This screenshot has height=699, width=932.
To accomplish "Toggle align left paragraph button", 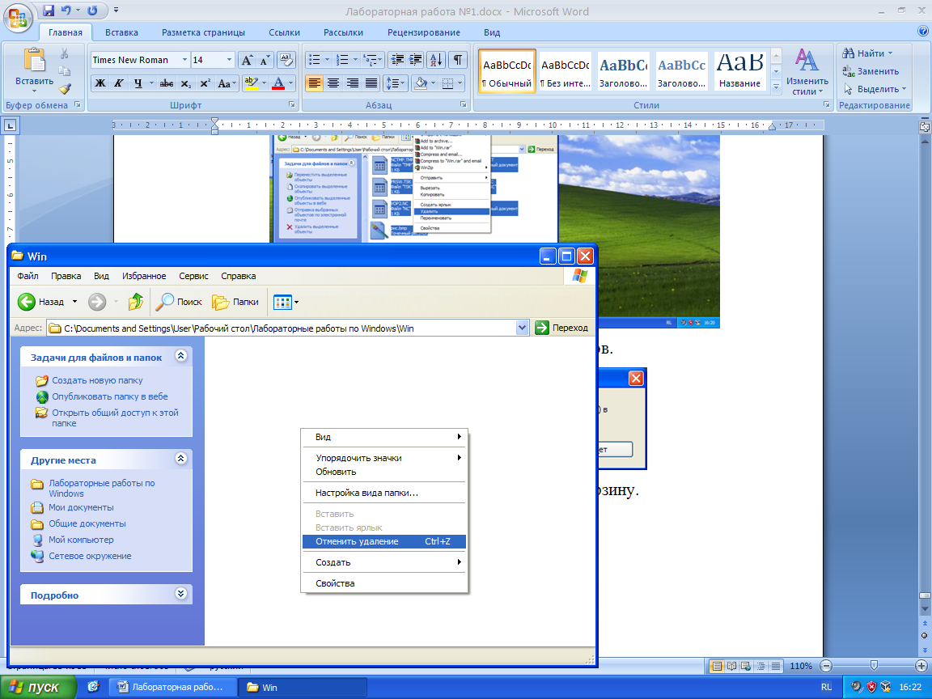I will coord(315,83).
